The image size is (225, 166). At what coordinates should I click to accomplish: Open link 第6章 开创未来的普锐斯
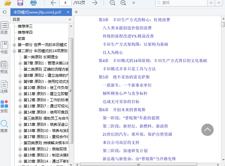122,110
